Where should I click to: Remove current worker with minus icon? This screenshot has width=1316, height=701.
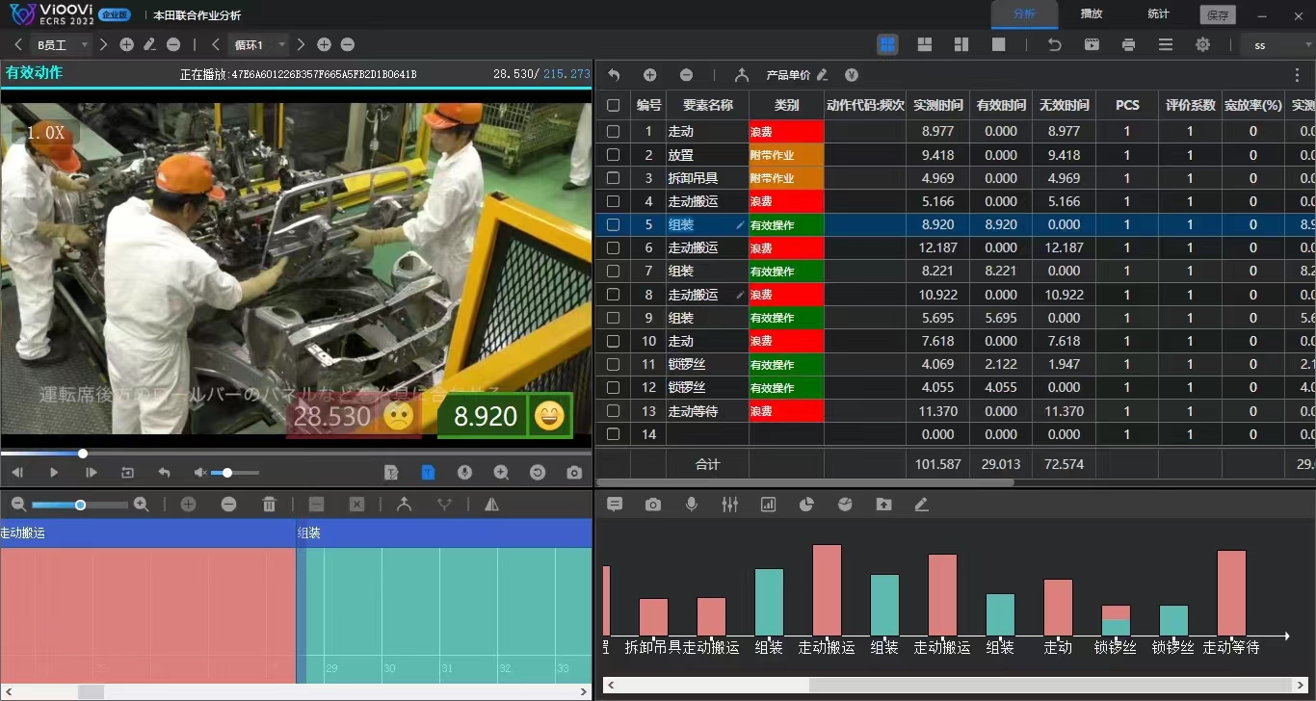[173, 45]
